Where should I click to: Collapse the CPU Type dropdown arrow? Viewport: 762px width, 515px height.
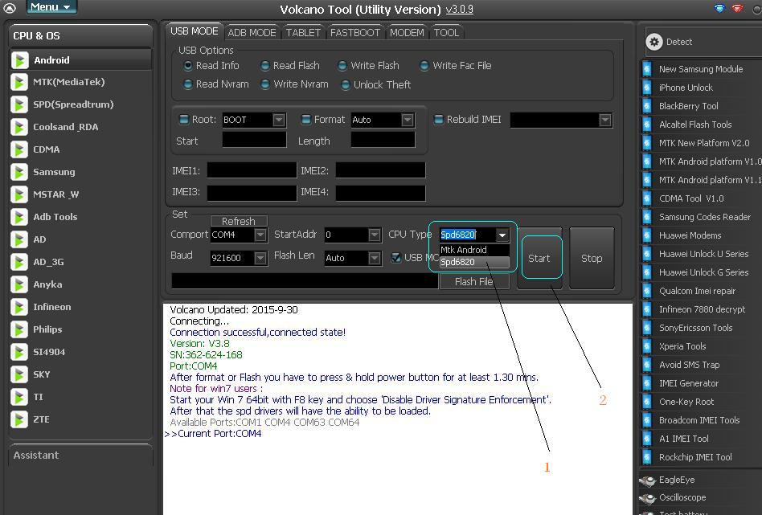pos(502,235)
